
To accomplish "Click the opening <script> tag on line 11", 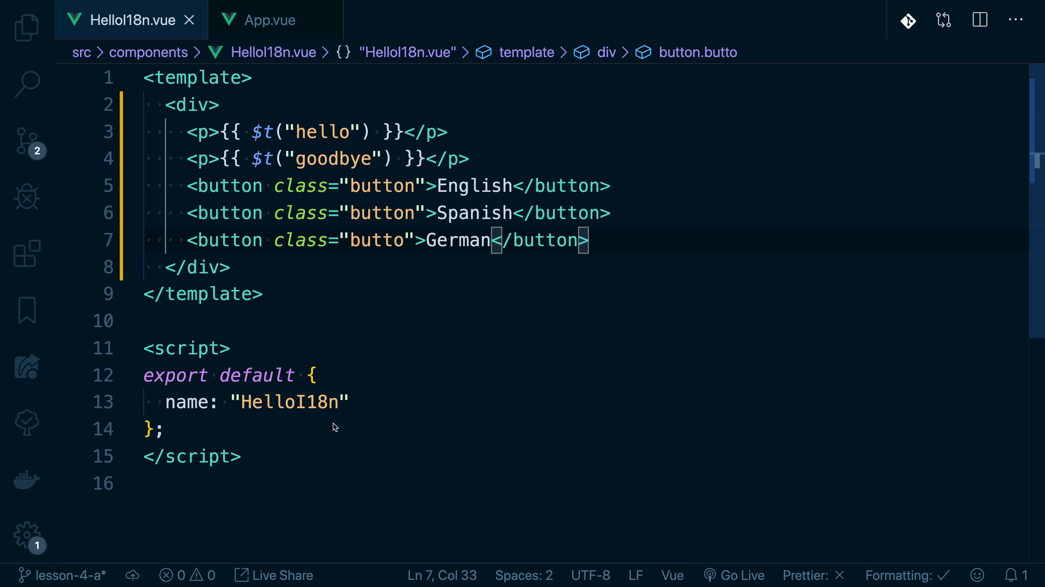I will tap(187, 348).
